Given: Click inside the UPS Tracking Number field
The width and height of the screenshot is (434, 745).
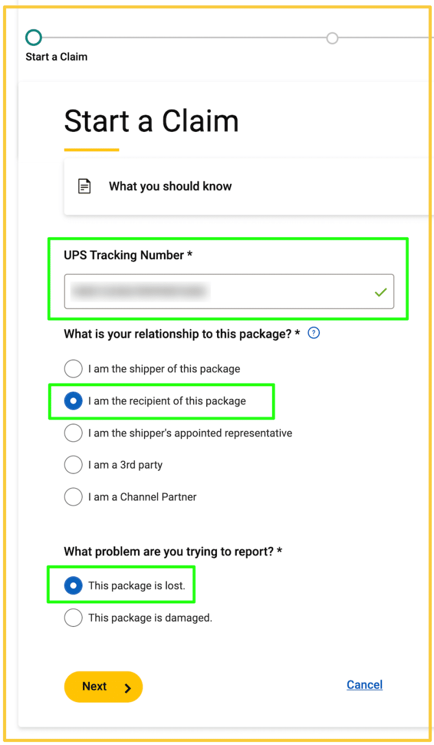Looking at the screenshot, I should [x=226, y=292].
